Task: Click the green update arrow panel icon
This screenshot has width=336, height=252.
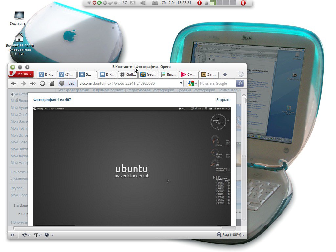Action: coord(100,3)
